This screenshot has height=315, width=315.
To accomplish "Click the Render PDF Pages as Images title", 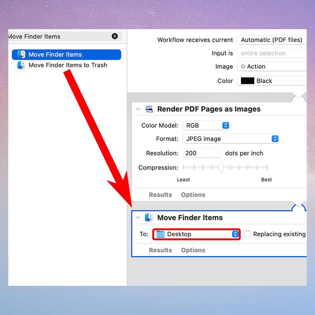I will (209, 109).
